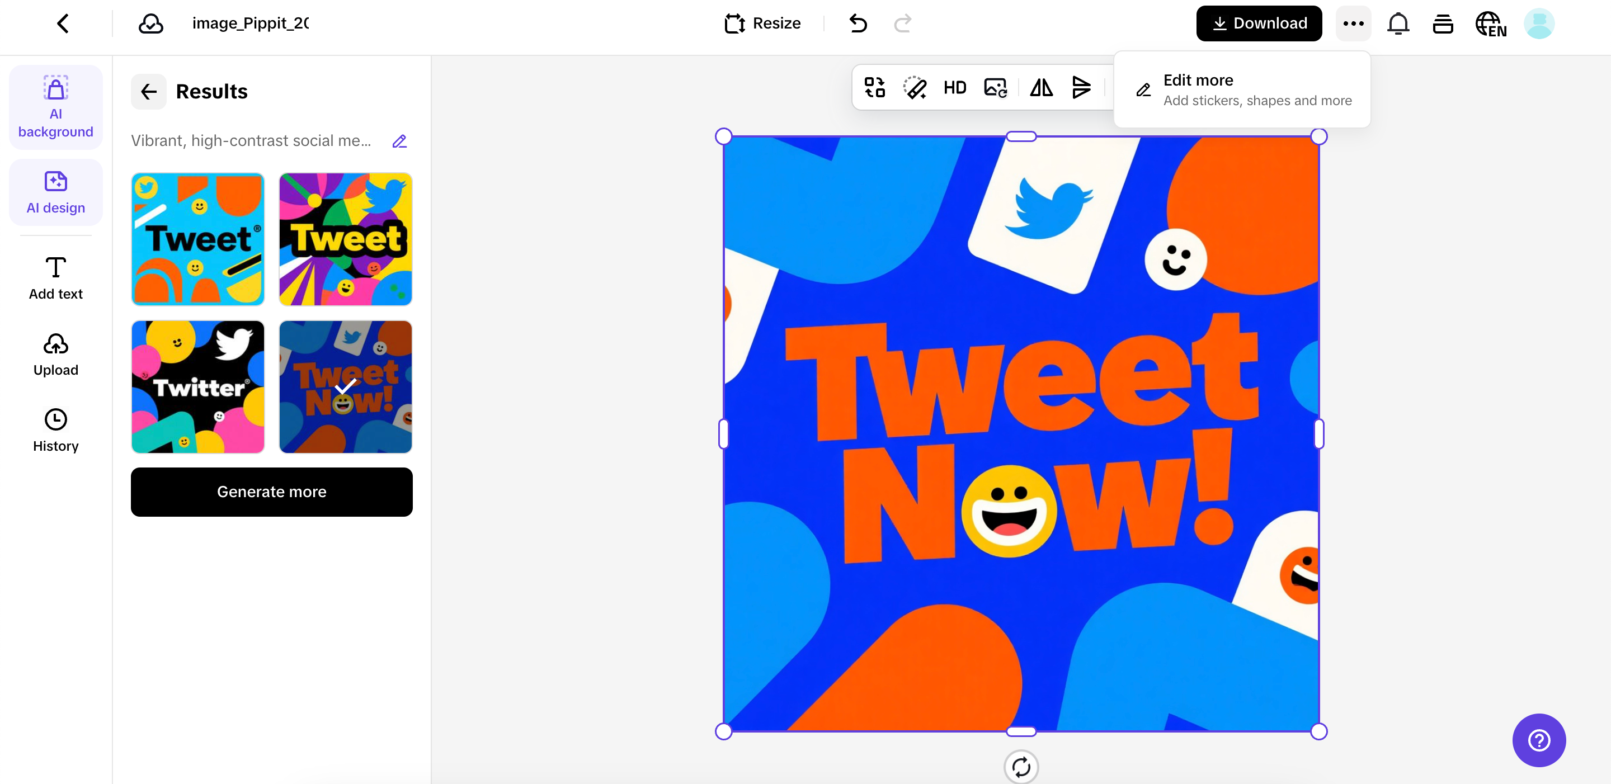Screen dimensions: 1611x784
Task: Click the rotate handle below the image
Action: 1021,767
